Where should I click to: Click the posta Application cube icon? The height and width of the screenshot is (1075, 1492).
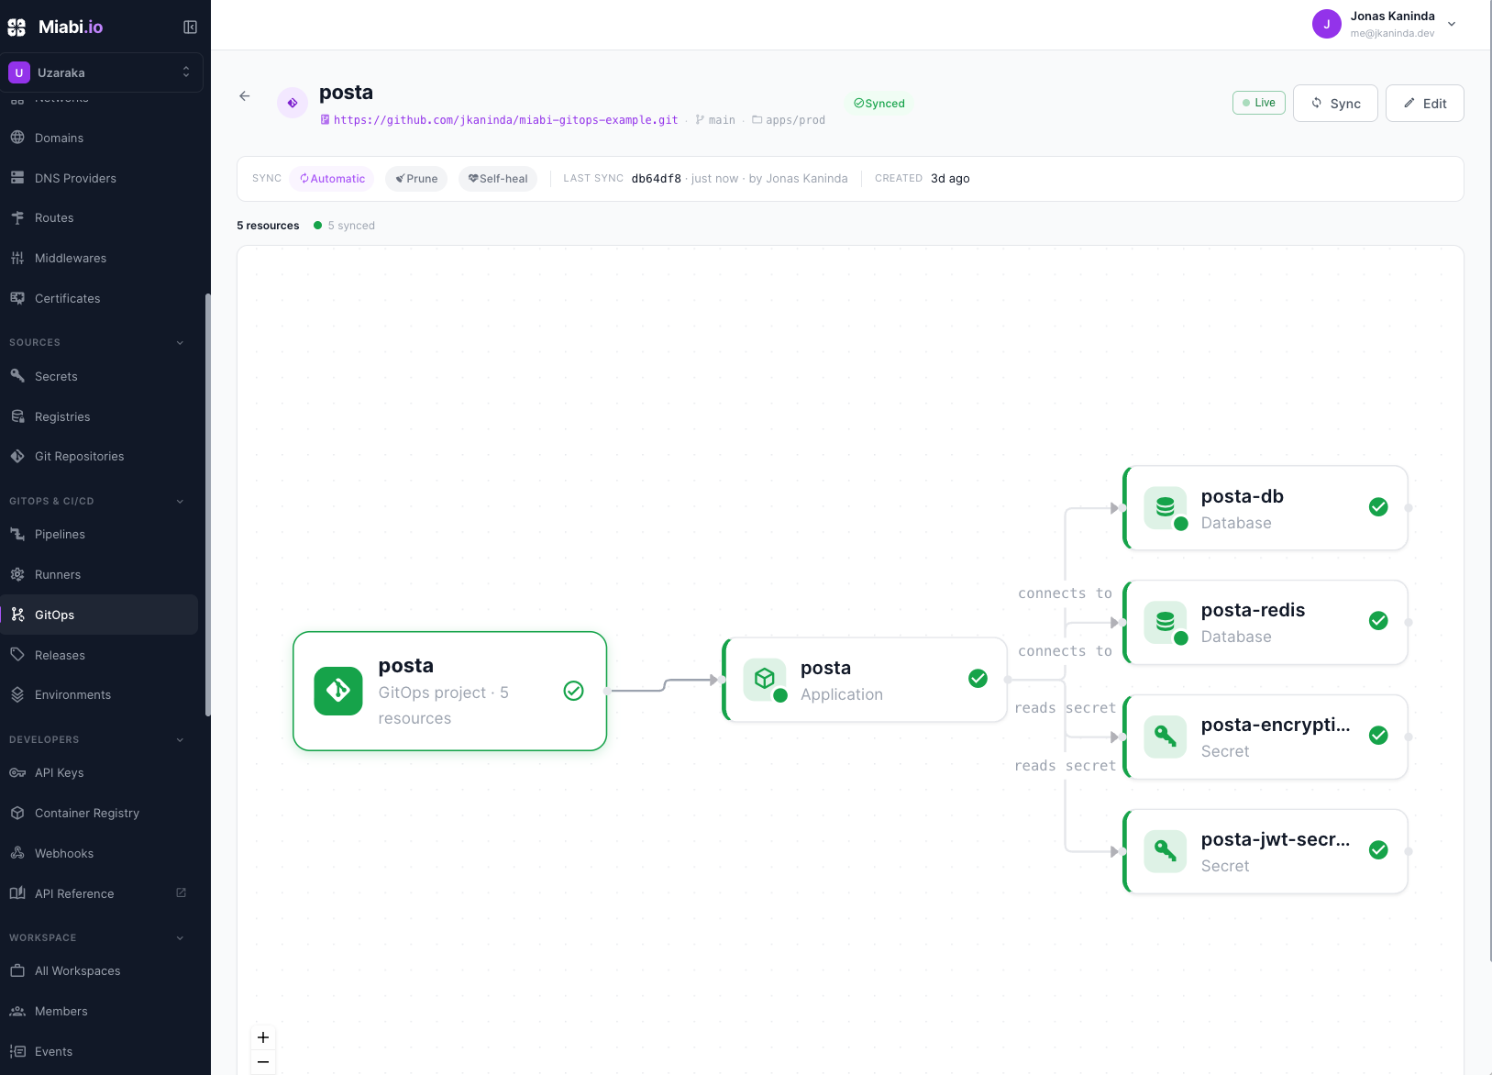pyautogui.click(x=765, y=680)
